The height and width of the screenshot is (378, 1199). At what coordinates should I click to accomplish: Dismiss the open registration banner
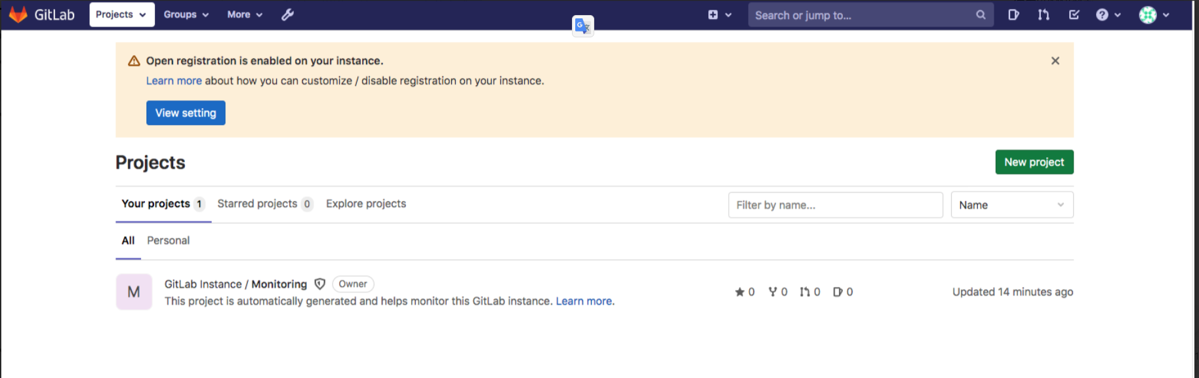coord(1055,61)
